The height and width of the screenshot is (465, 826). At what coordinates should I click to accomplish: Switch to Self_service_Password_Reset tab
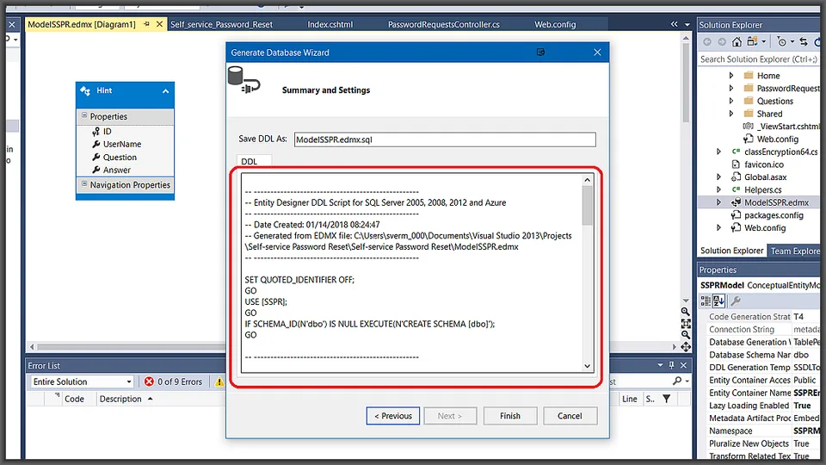pyautogui.click(x=221, y=24)
